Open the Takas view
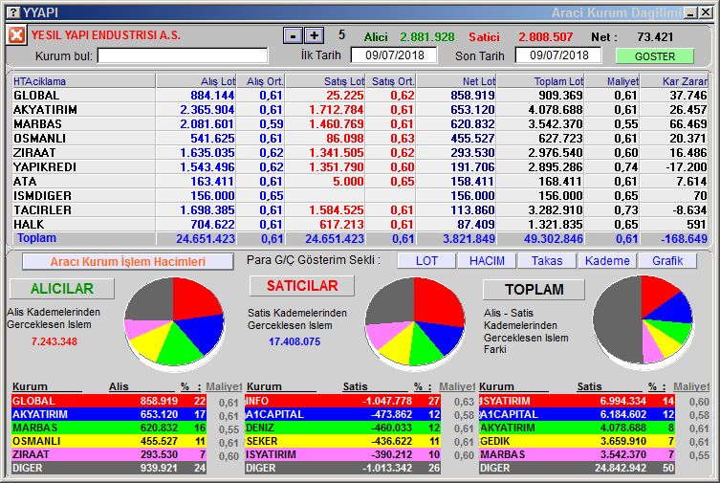 pos(547,261)
